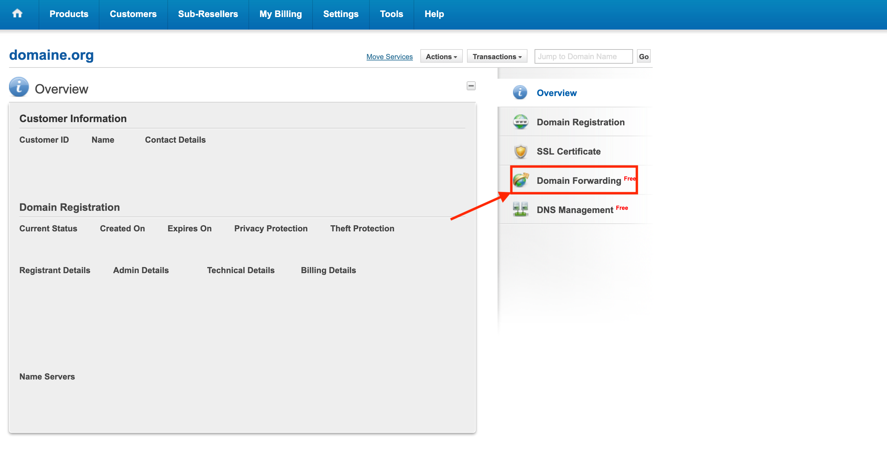Click the Go button
Image resolution: width=887 pixels, height=464 pixels.
click(x=644, y=56)
